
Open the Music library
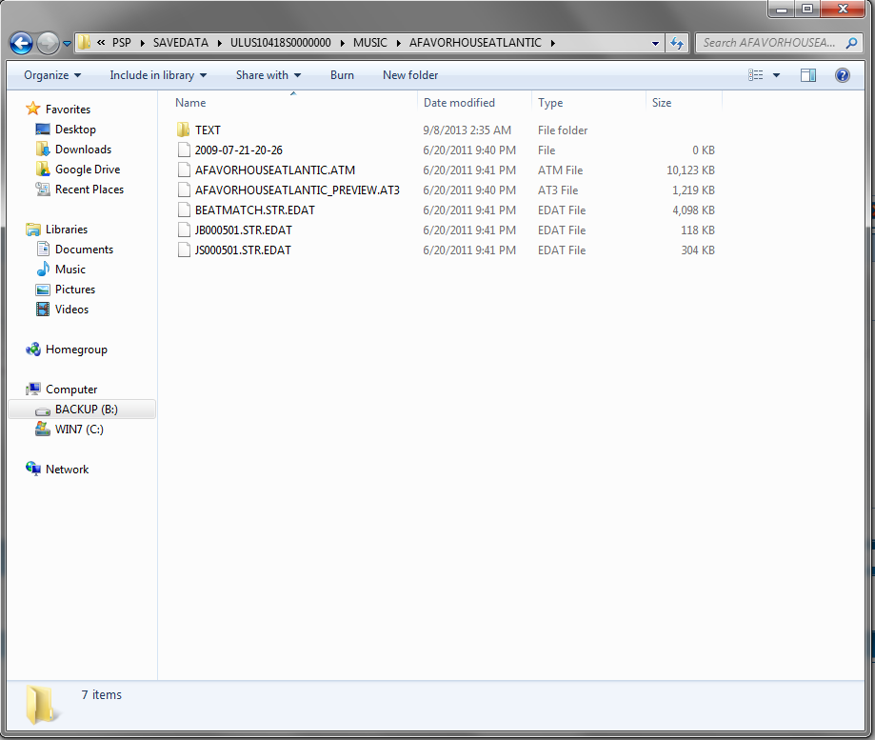pyautogui.click(x=70, y=270)
